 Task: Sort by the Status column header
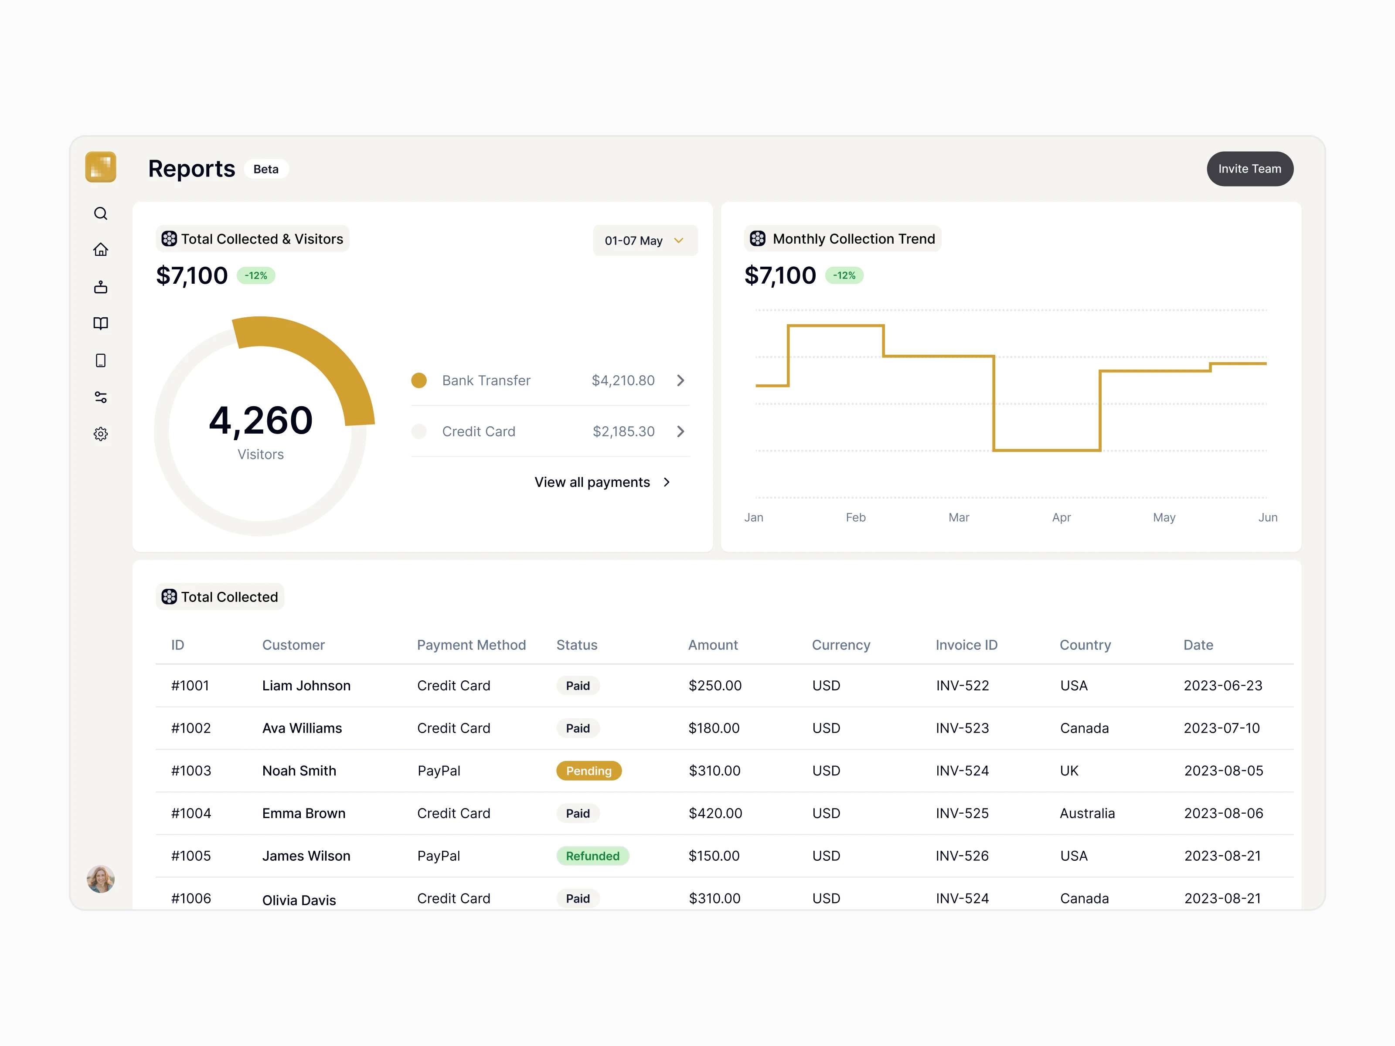[x=576, y=645]
